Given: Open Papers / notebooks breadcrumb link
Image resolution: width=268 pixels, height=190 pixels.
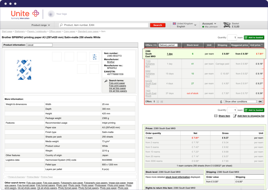Looking at the screenshot, I should pyautogui.click(x=37, y=32).
